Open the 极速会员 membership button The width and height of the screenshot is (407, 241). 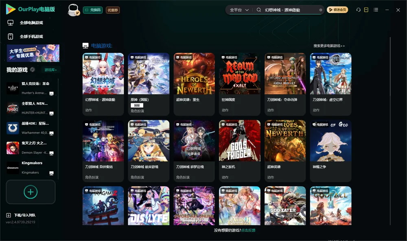click(x=337, y=10)
